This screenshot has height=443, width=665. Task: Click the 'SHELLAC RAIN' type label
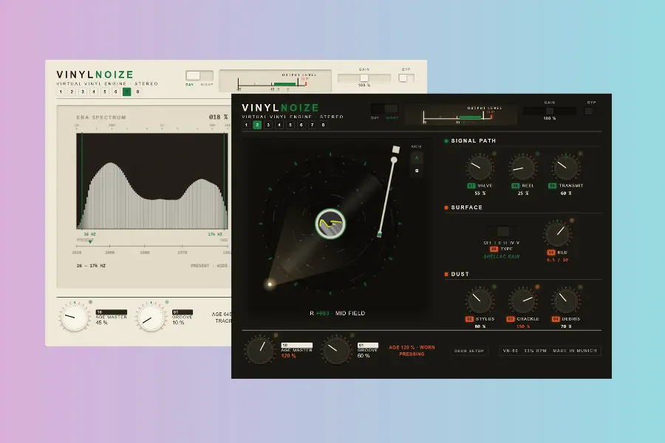pos(502,256)
